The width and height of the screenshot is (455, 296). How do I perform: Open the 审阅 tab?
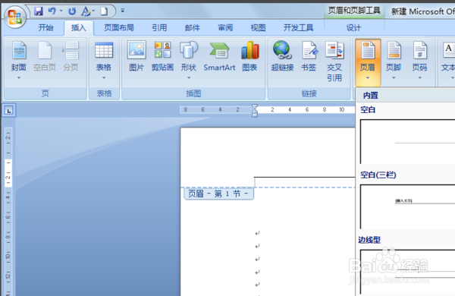225,27
